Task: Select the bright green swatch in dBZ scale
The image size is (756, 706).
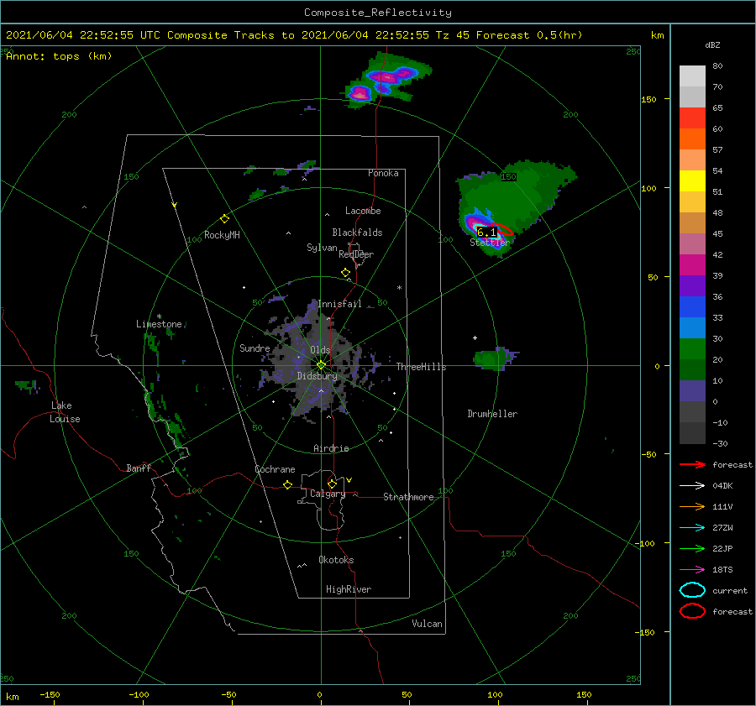Action: pos(692,348)
